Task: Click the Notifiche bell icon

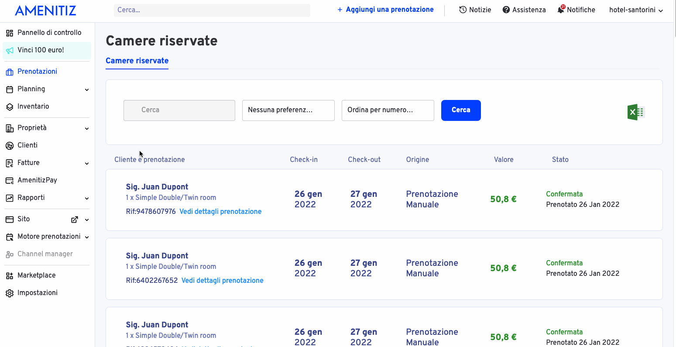Action: click(561, 10)
